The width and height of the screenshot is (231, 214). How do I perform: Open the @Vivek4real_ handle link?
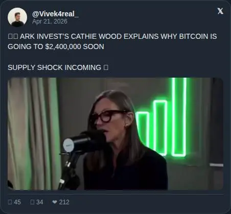55,14
